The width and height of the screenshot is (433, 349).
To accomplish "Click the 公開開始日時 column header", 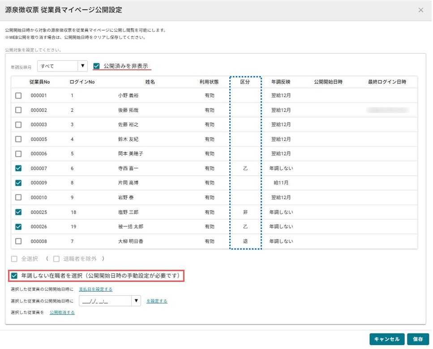I will pyautogui.click(x=328, y=82).
